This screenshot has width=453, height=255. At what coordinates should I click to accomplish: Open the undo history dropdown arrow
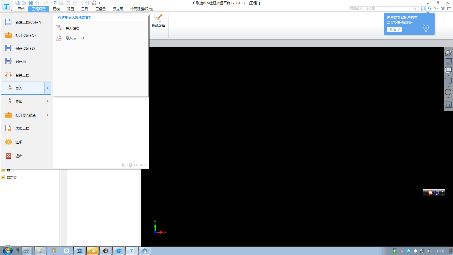[41, 3]
